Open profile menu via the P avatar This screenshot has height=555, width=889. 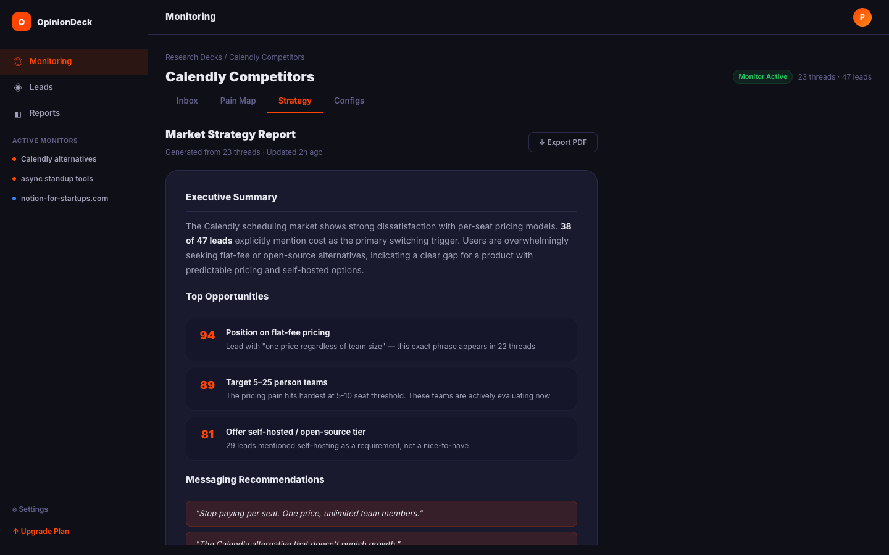(862, 17)
